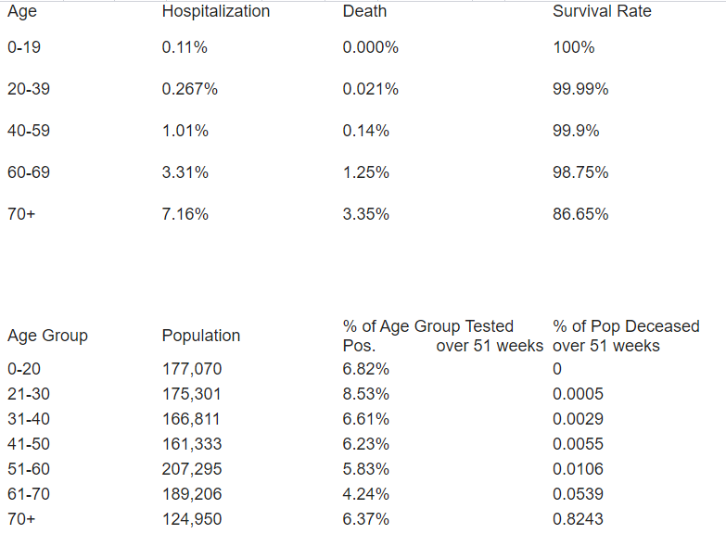Click the Death column header
The width and height of the screenshot is (726, 534).
[x=364, y=12]
